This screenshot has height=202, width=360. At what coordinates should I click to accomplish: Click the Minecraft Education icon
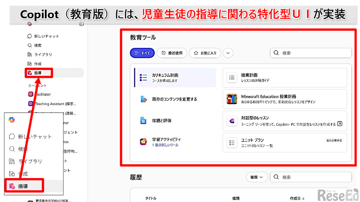[x=232, y=99]
